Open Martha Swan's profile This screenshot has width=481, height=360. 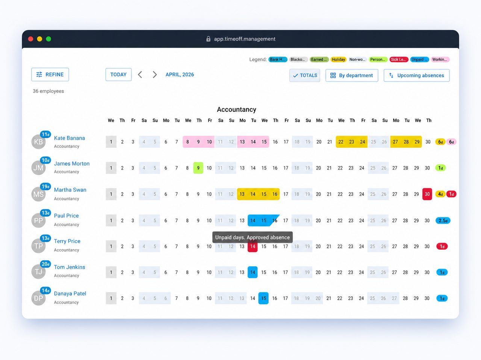70,190
